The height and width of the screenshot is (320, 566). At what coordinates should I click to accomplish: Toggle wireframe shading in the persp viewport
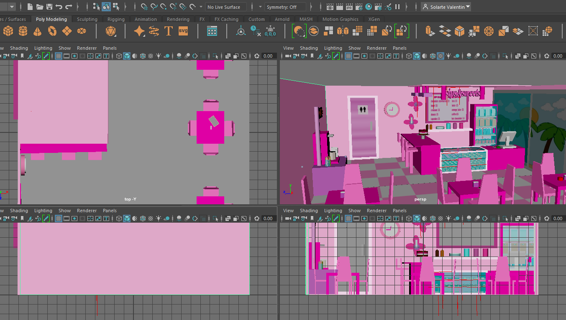[409, 56]
